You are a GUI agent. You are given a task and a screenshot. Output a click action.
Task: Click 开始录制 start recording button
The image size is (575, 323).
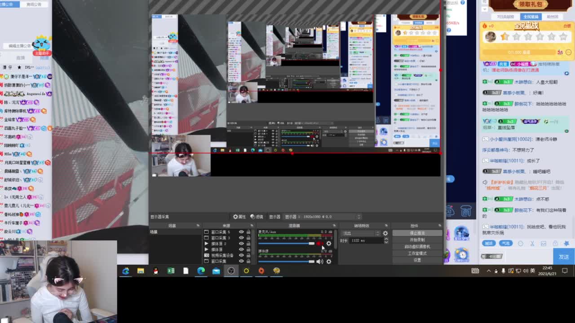417,240
